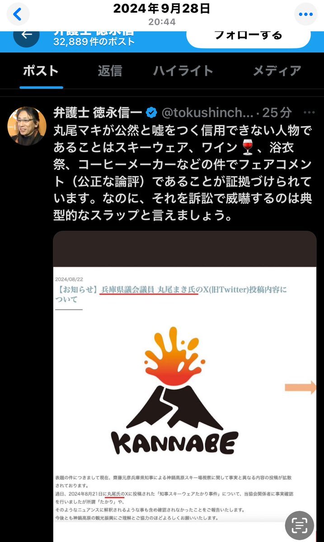Open the display name 弁護士 徳永信一
This screenshot has width=324, height=542.
coord(98,113)
